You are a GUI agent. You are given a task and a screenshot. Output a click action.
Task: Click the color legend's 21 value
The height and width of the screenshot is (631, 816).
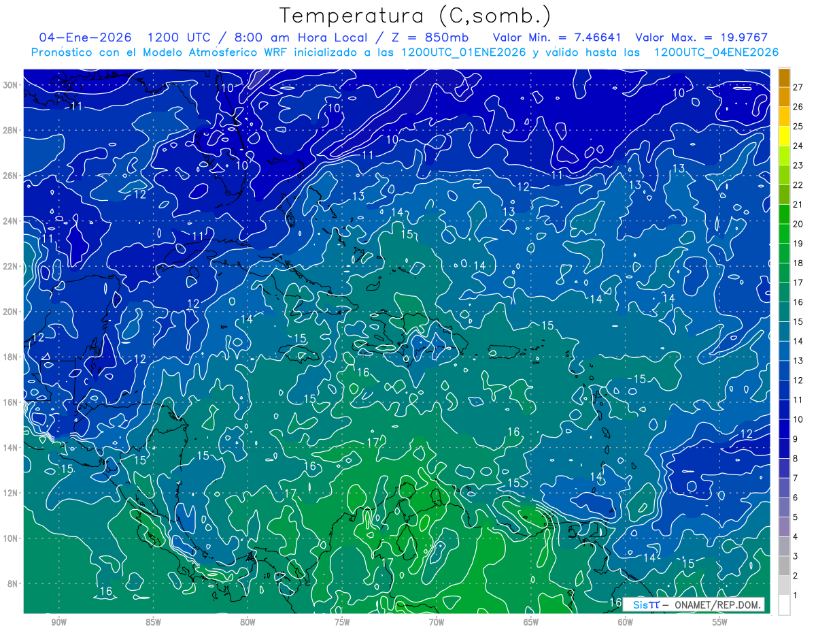798,204
